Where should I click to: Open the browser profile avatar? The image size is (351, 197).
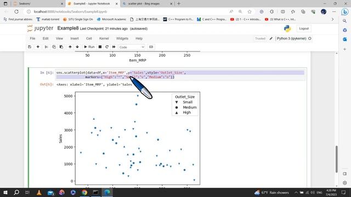[x=324, y=11]
